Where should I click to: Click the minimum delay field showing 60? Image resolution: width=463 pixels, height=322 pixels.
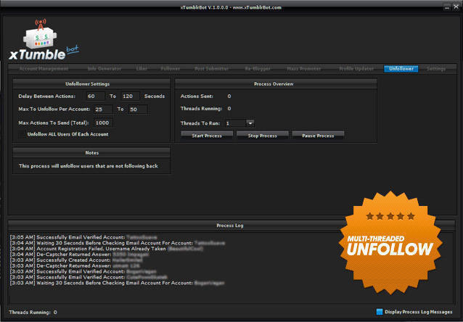coord(95,96)
